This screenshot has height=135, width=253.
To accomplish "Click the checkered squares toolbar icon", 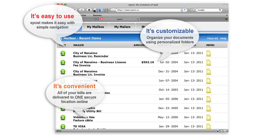I will tap(96, 10).
